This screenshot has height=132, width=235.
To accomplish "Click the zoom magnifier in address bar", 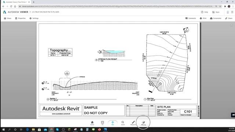I will pyautogui.click(x=216, y=6).
